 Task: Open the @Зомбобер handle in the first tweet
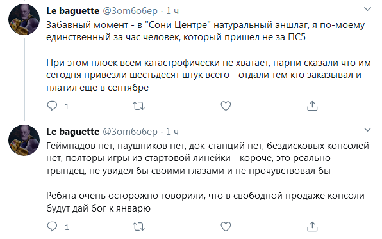point(130,11)
